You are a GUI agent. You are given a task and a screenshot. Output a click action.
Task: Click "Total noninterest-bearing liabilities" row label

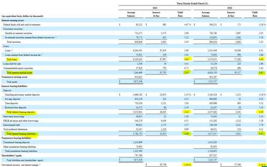point(21,151)
